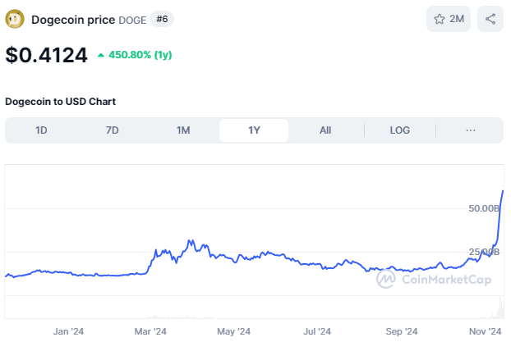The image size is (511, 351).
Task: Click the Jan '24 axis label
Action: 68,331
